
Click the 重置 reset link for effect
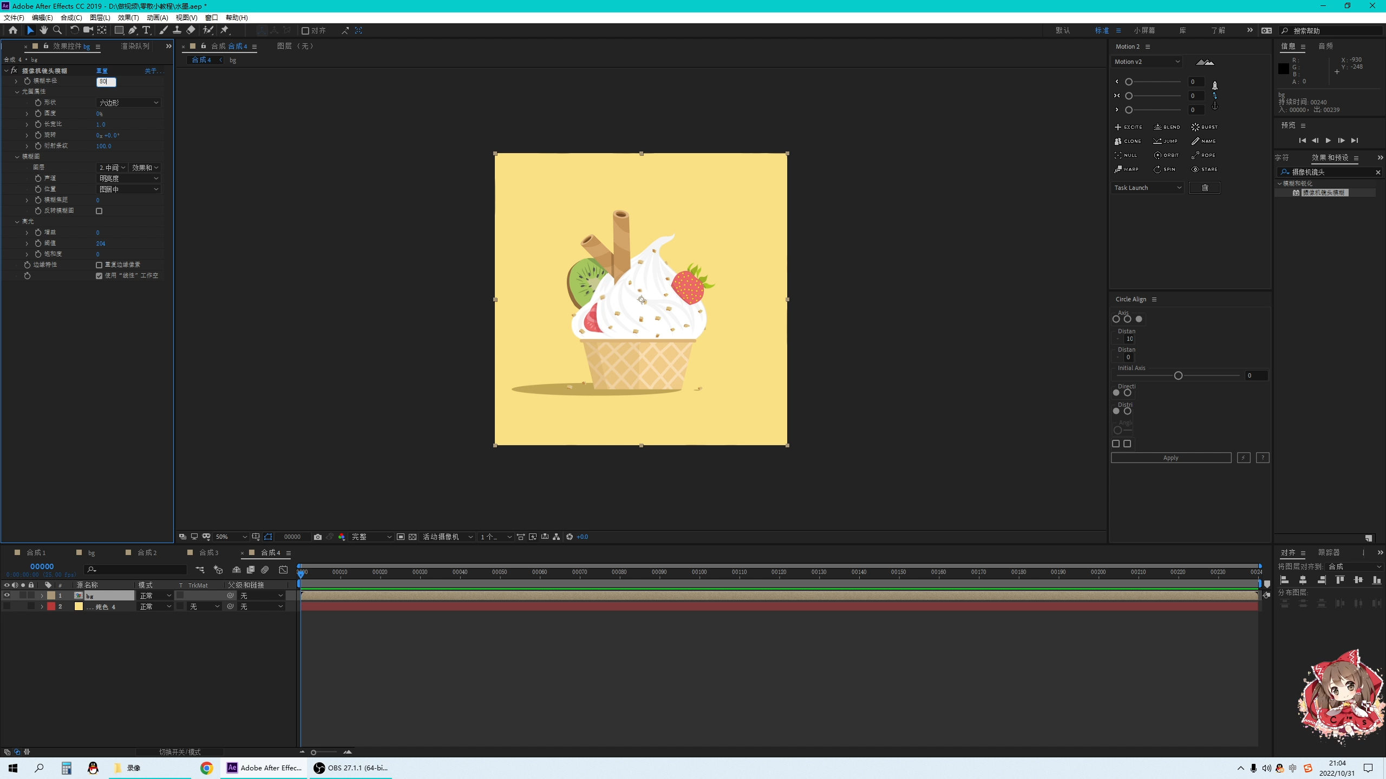[102, 71]
